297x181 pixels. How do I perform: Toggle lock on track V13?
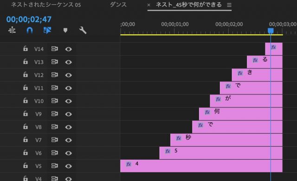click(x=26, y=62)
